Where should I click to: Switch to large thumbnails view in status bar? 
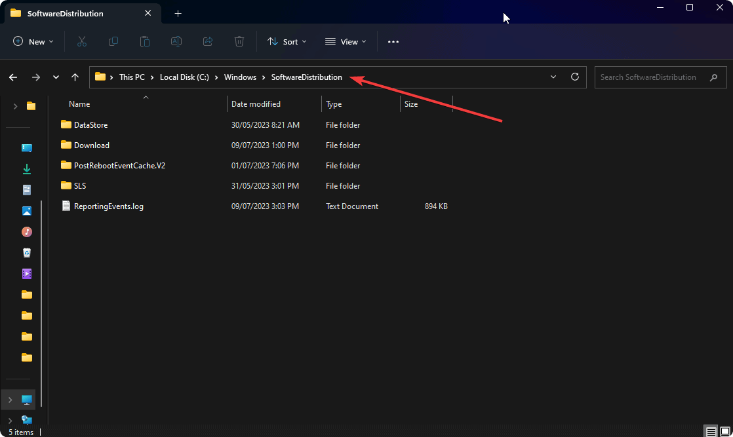[x=725, y=431]
